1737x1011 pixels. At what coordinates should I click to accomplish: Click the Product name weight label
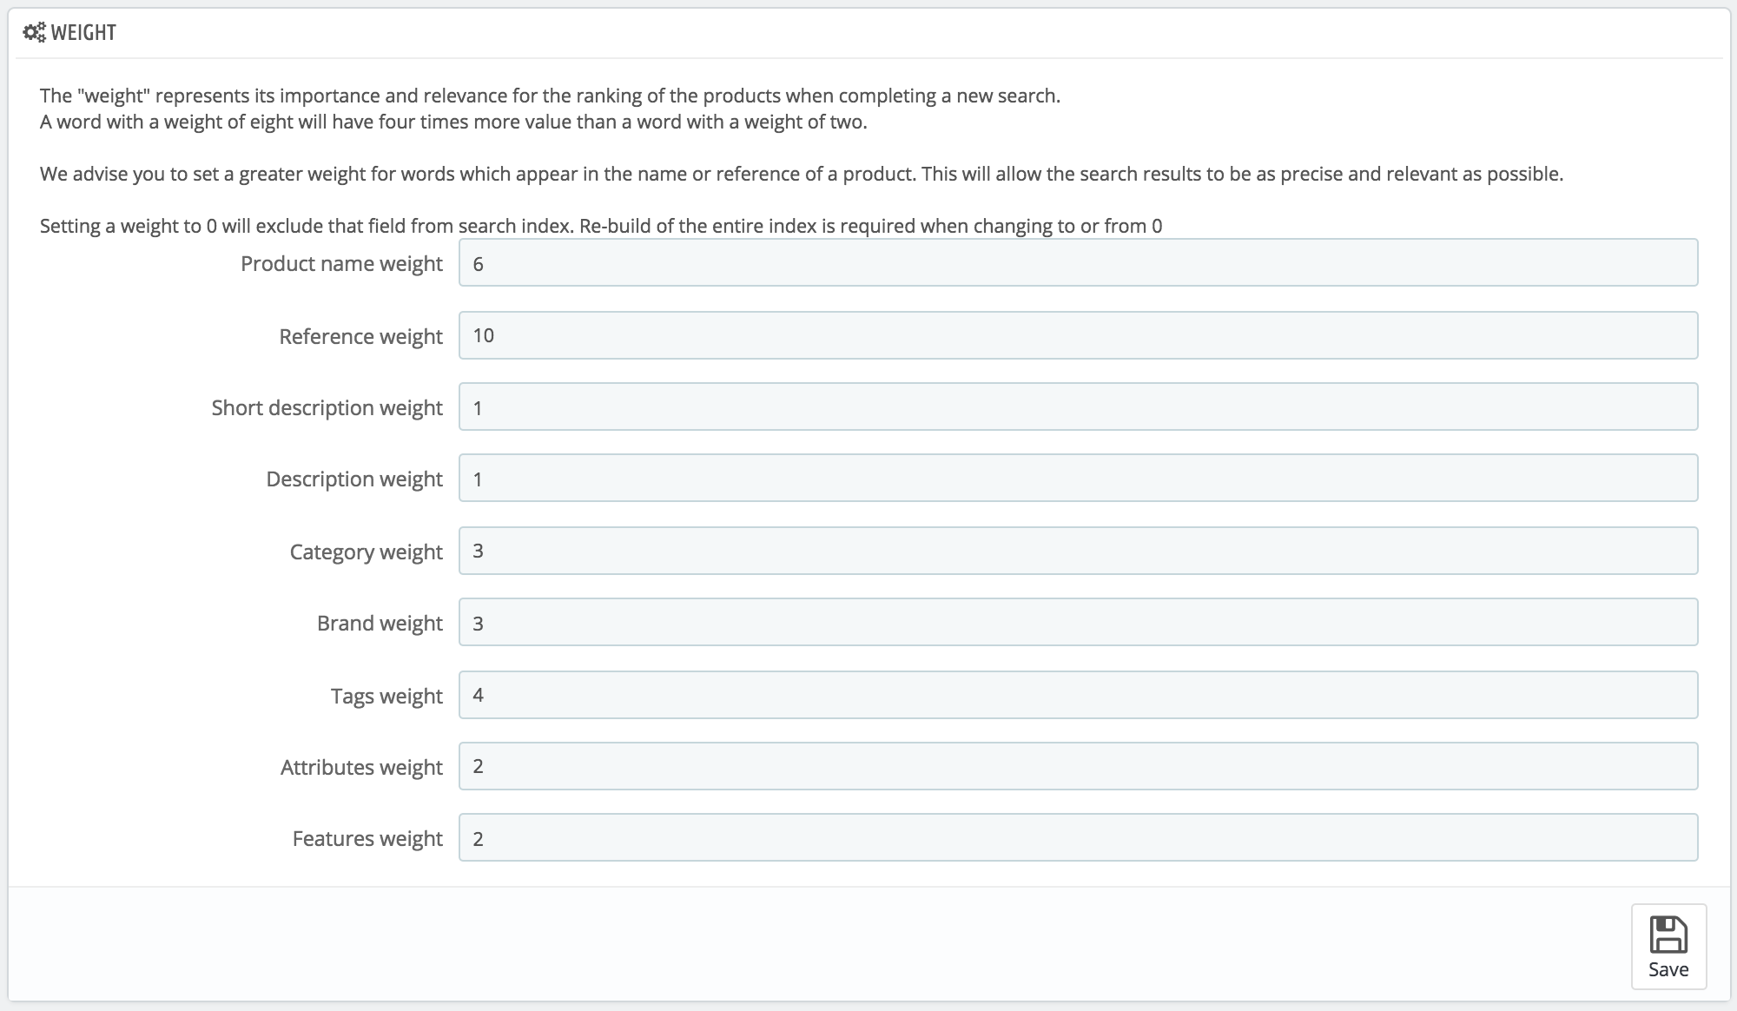coord(341,264)
